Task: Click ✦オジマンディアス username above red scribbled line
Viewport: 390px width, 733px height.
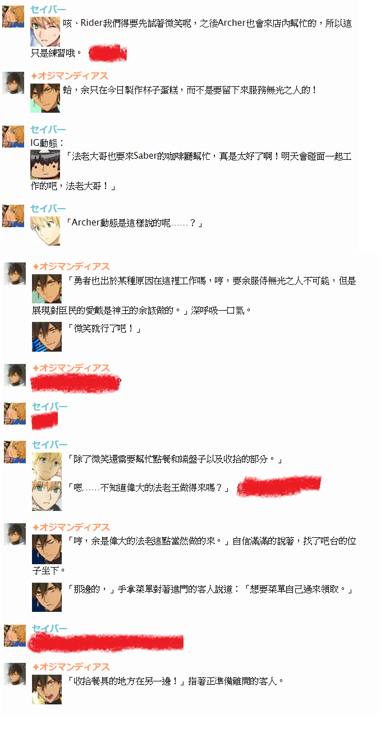Action: click(71, 368)
